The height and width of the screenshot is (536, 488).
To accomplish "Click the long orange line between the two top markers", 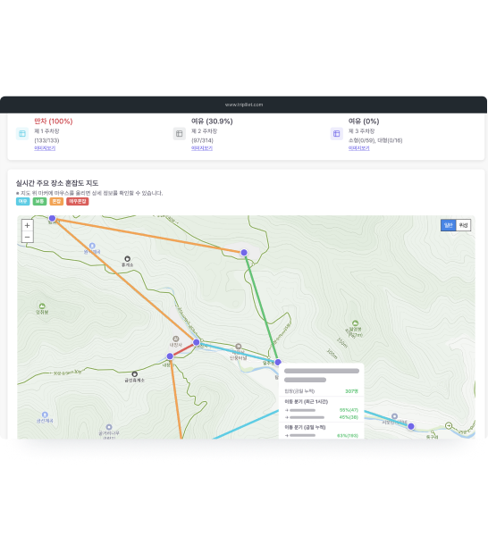I will (x=148, y=236).
